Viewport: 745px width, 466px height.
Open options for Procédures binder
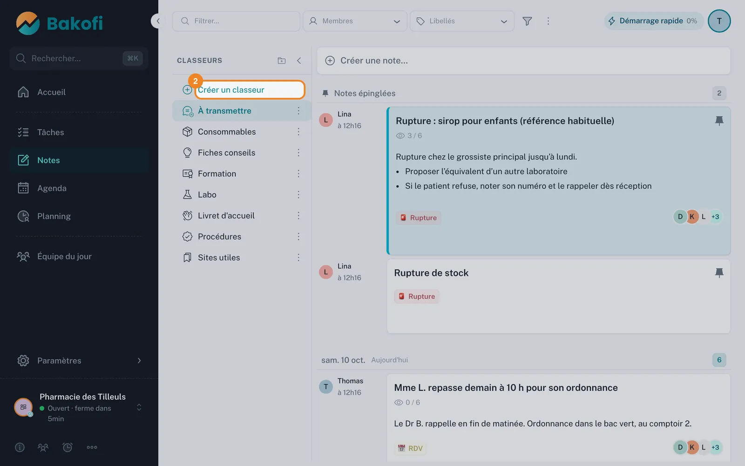tap(298, 237)
